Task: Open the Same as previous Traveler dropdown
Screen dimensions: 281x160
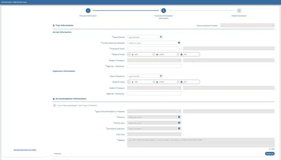Action: 247,25
